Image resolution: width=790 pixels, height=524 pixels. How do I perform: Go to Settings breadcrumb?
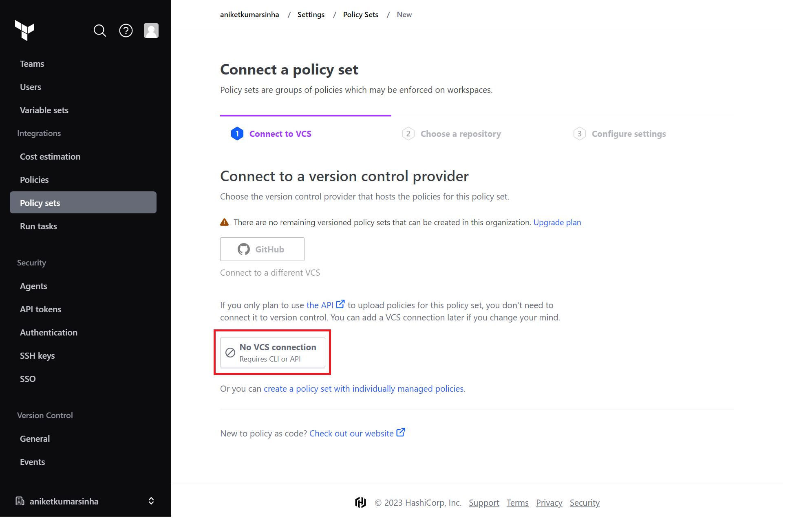pyautogui.click(x=311, y=15)
